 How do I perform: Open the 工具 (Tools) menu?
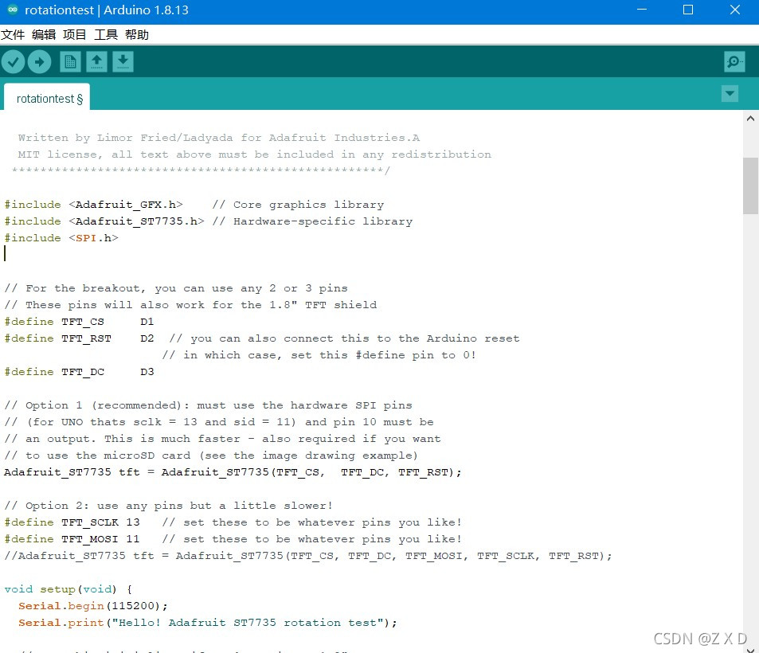pos(106,35)
